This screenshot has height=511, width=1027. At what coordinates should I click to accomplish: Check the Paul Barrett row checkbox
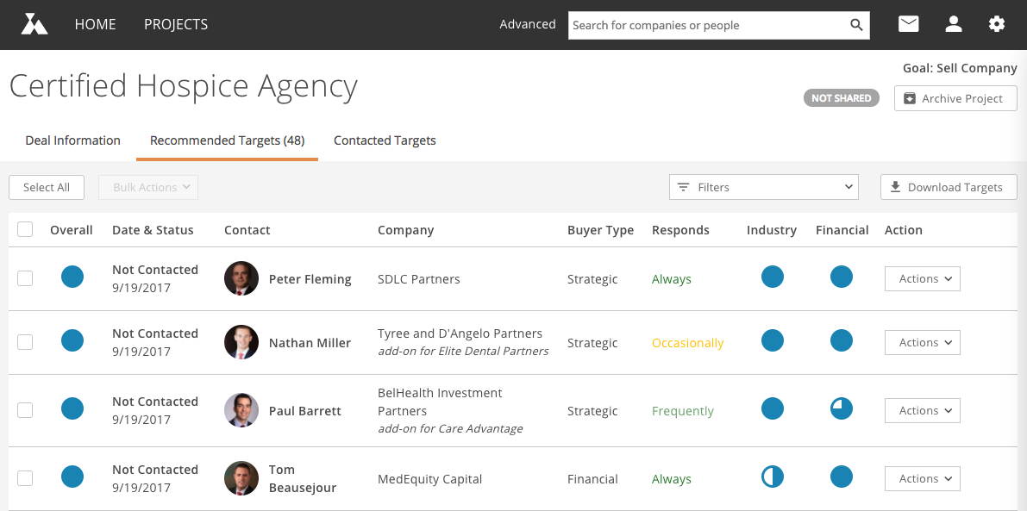(25, 410)
